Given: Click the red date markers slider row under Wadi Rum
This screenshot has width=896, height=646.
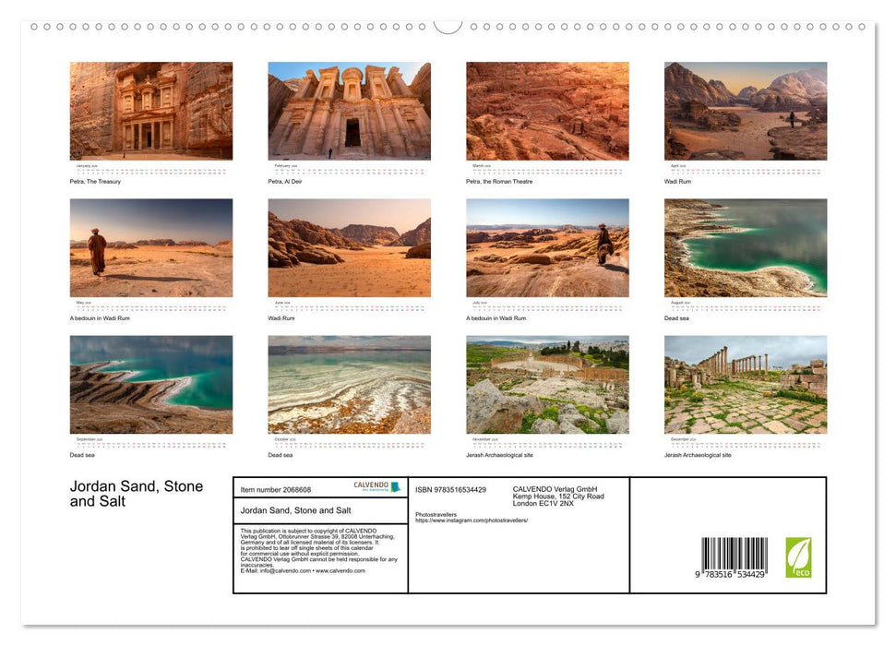Looking at the screenshot, I should (745, 169).
